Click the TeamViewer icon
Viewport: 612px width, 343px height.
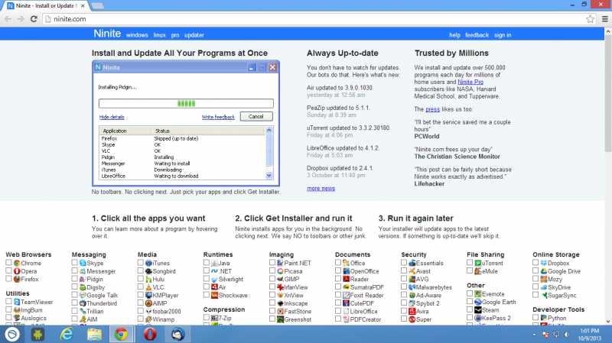click(x=17, y=302)
